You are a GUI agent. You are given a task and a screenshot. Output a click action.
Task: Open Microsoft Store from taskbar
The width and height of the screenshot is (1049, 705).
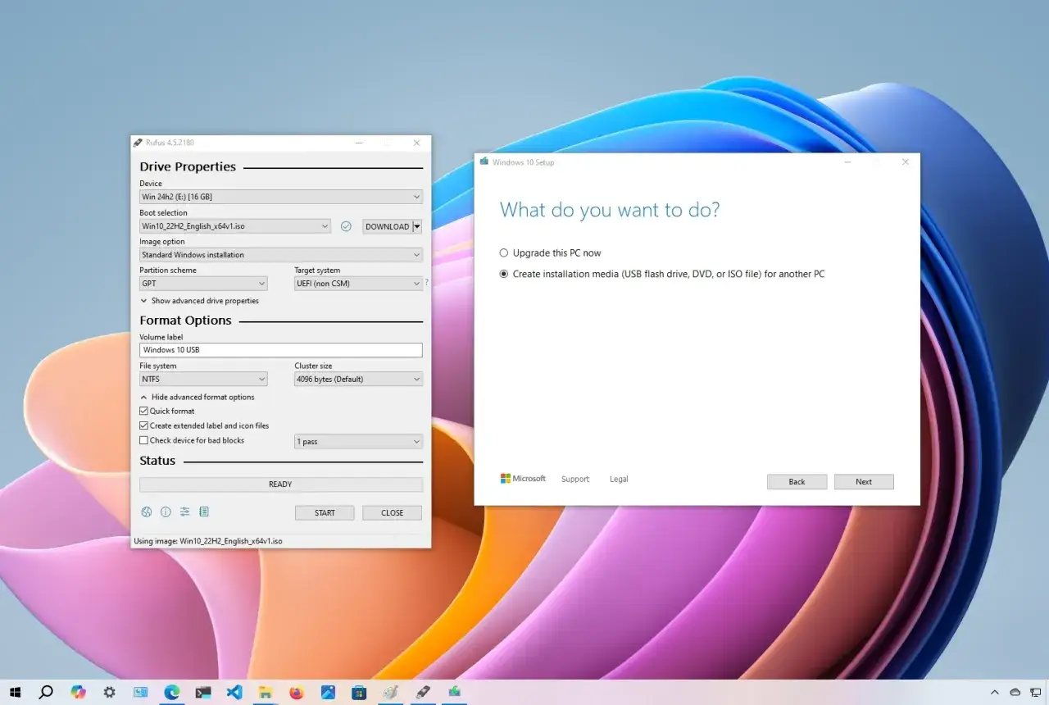click(359, 692)
